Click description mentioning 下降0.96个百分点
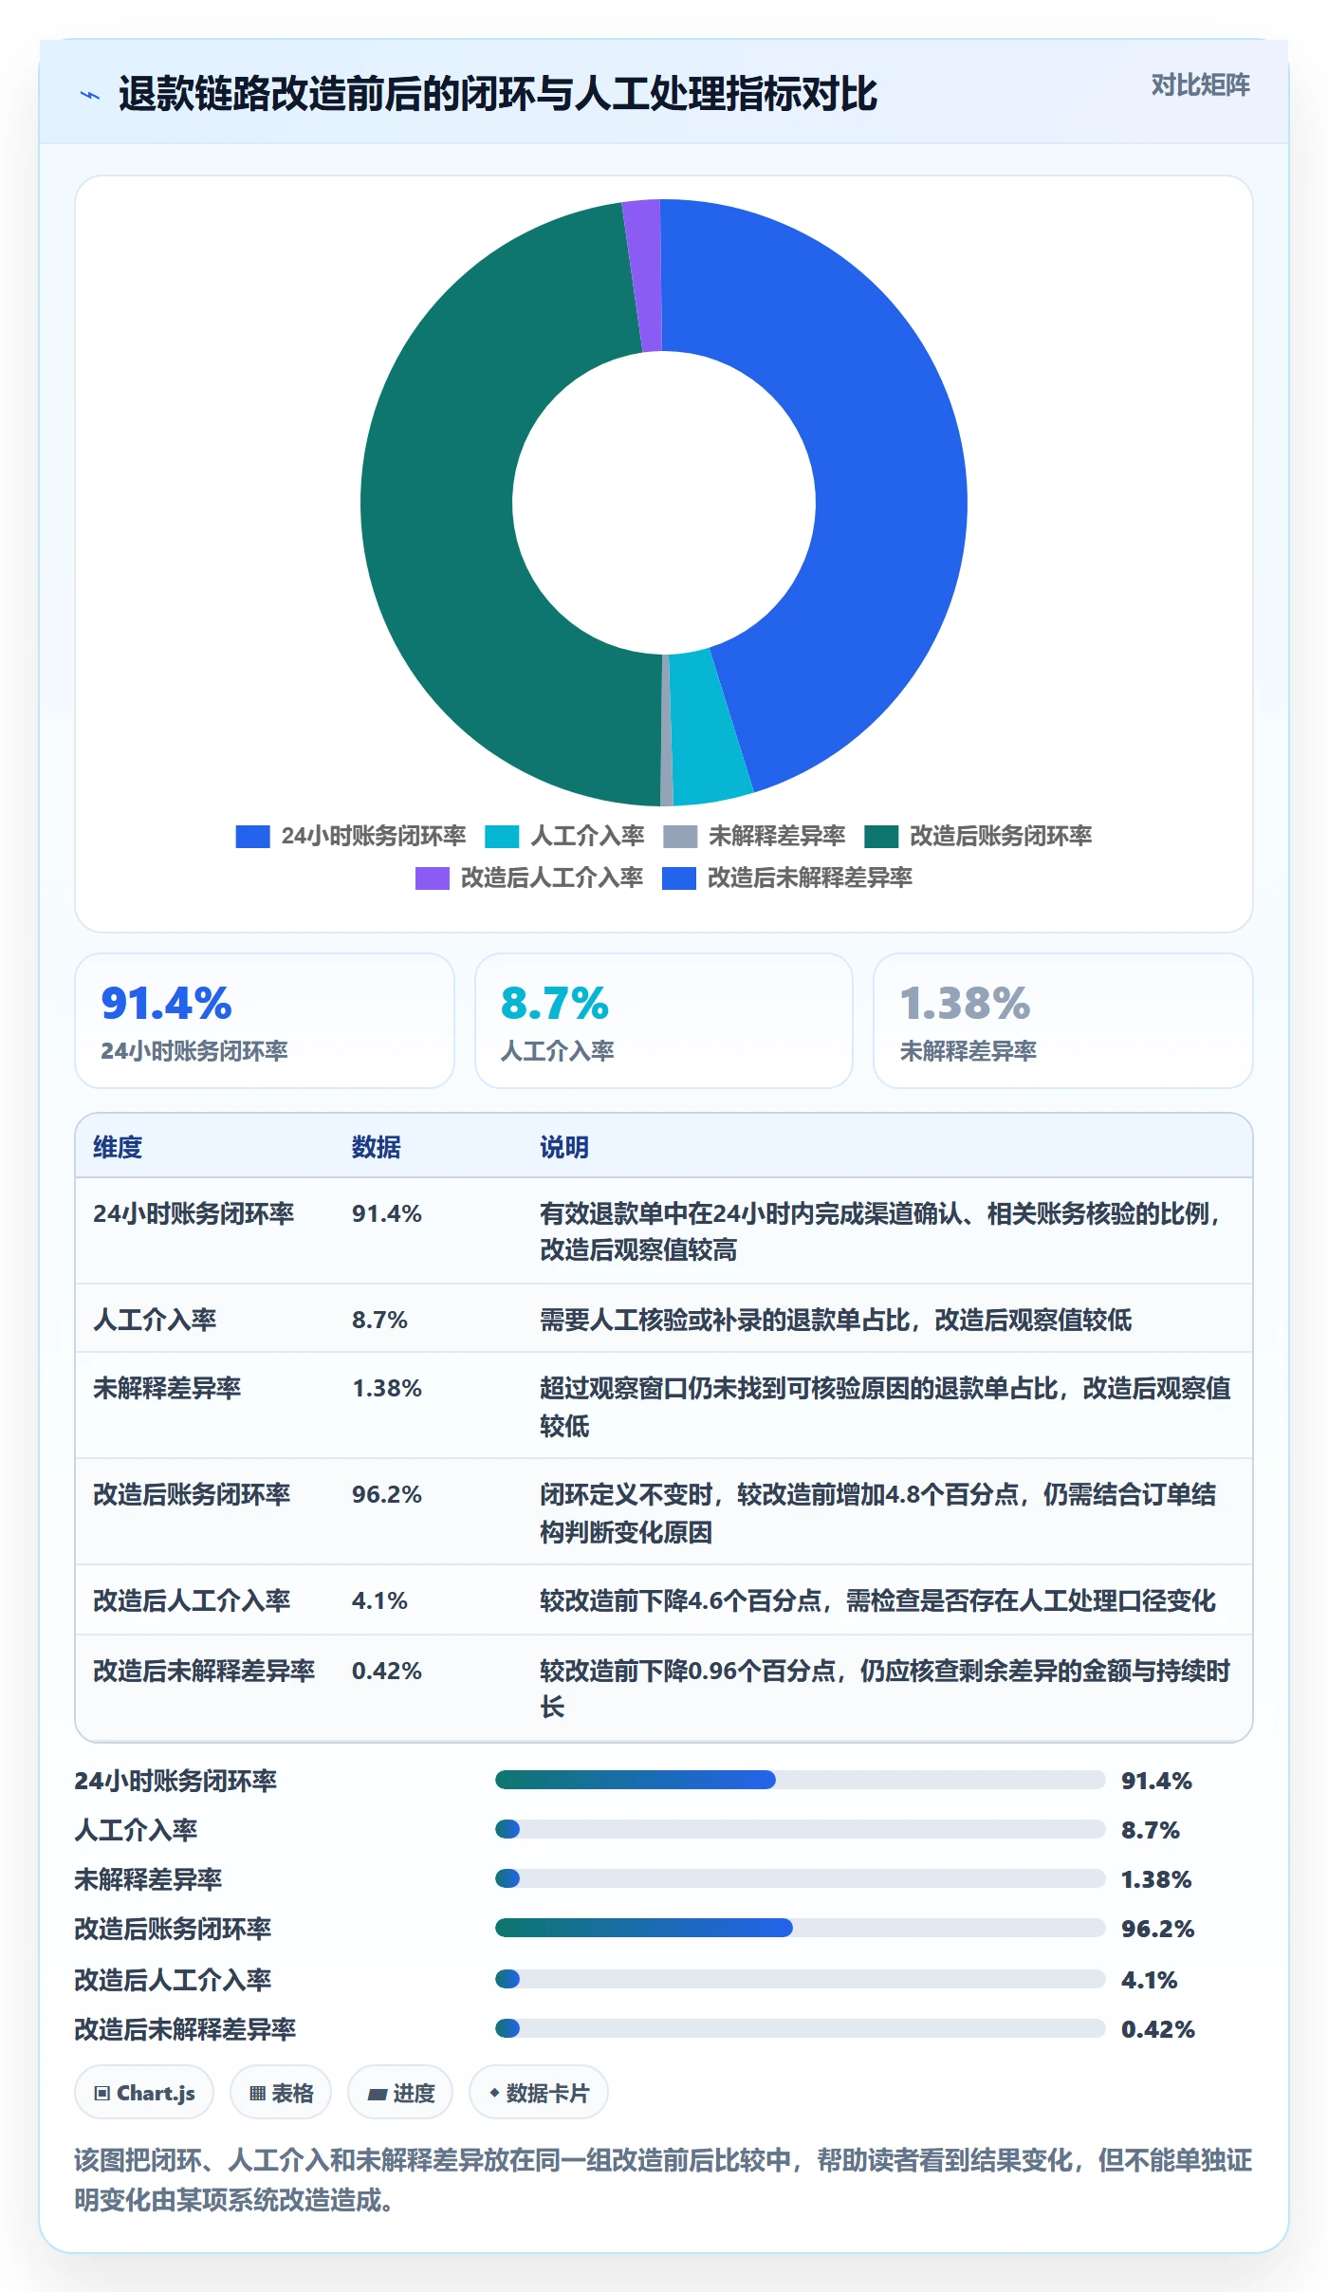Image resolution: width=1328 pixels, height=2292 pixels. (x=884, y=1689)
